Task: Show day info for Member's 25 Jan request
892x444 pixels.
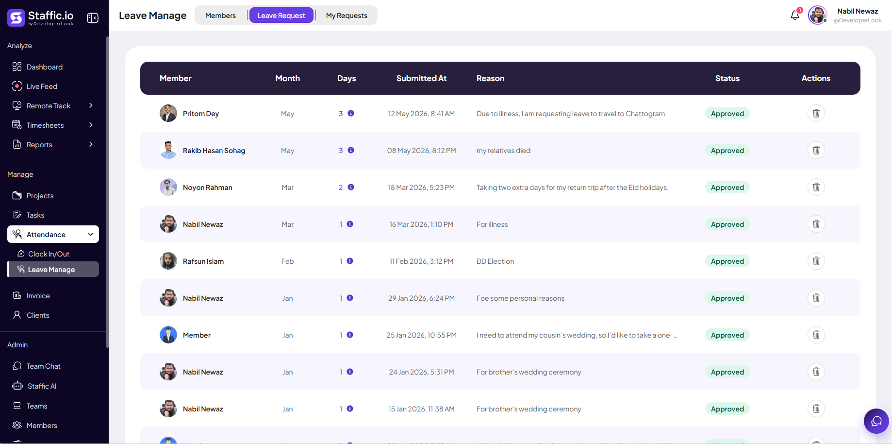Action: [350, 335]
